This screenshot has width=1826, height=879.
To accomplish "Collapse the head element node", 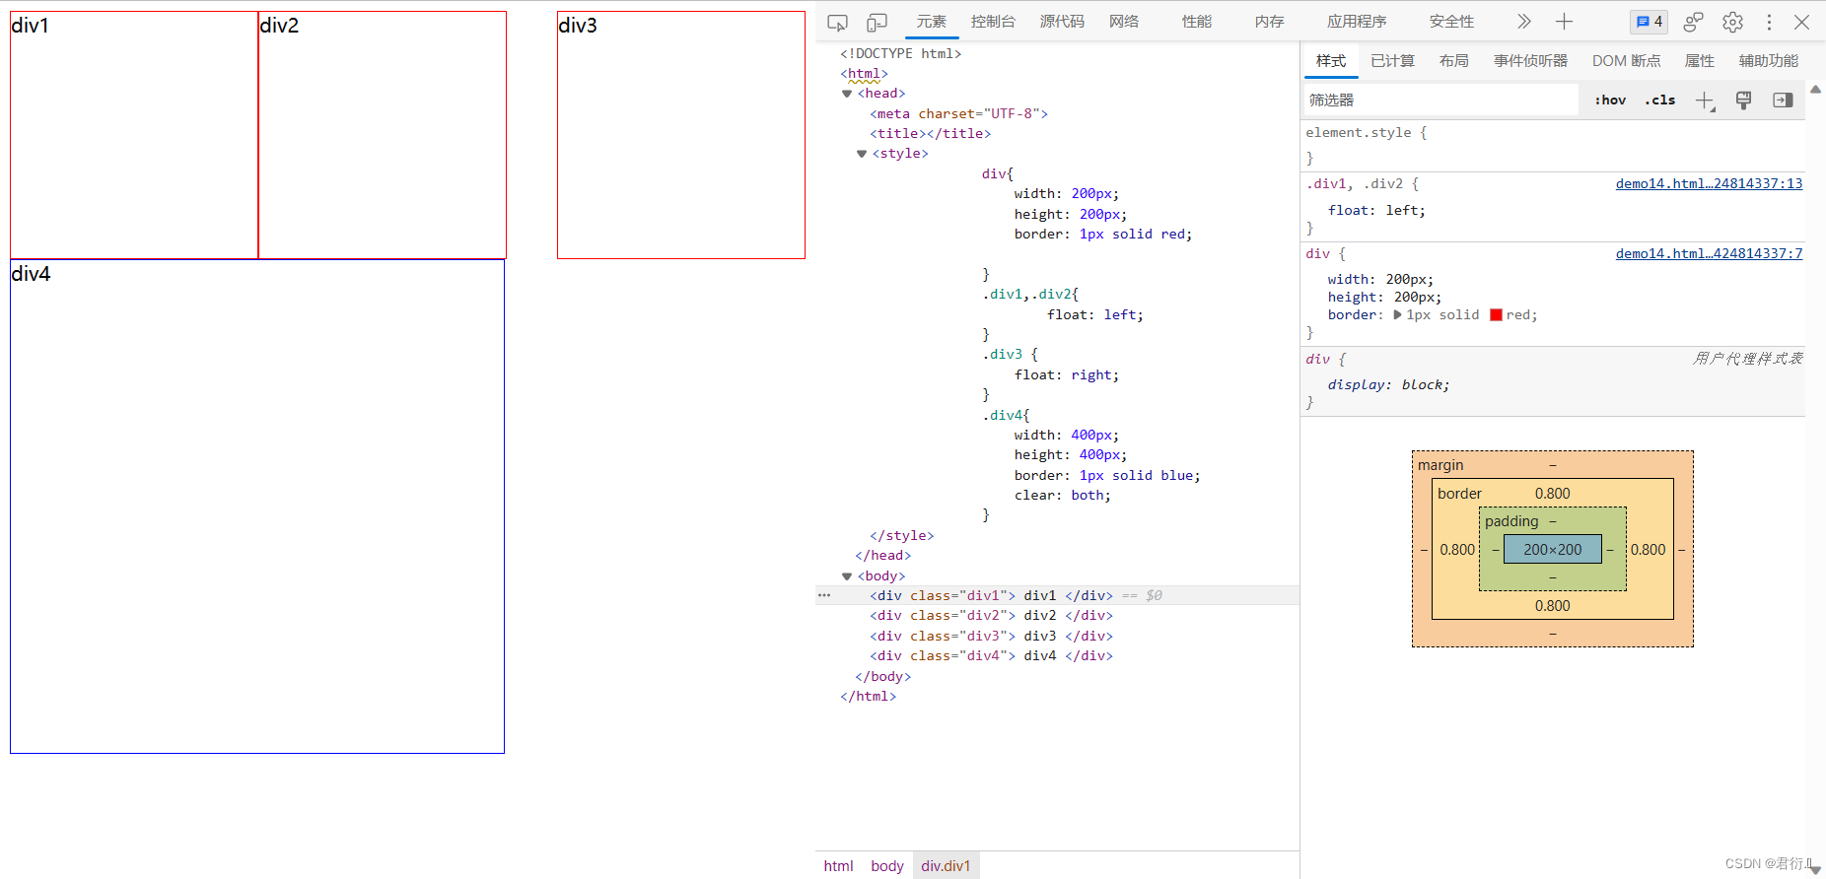I will click(847, 94).
